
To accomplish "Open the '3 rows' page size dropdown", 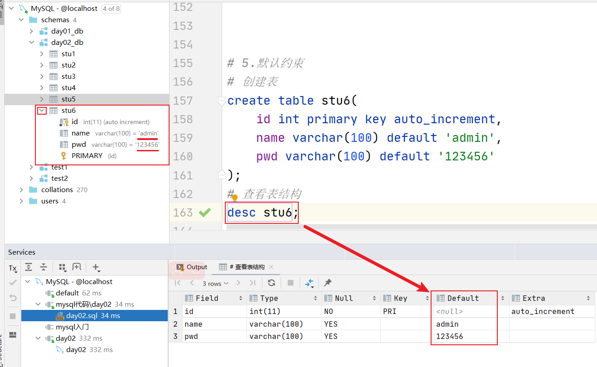I will [x=215, y=283].
